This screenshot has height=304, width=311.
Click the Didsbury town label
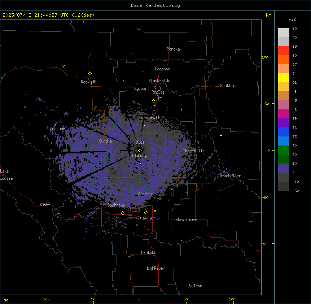point(138,156)
